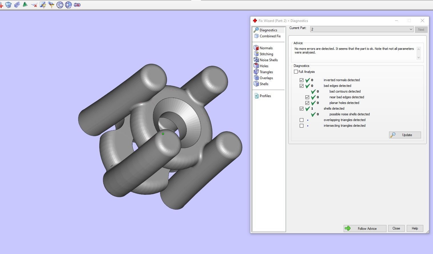The width and height of the screenshot is (433, 254).
Task: Uncheck the near bad edges detected checkbox
Action: [x=307, y=97]
